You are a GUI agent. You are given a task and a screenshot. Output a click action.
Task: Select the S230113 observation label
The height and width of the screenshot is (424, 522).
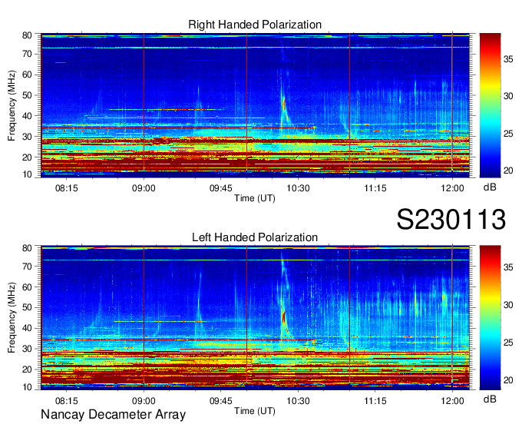[x=451, y=220]
